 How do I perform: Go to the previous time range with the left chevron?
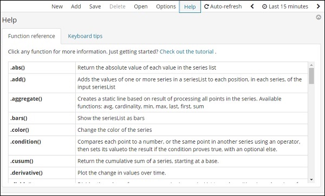point(252,6)
